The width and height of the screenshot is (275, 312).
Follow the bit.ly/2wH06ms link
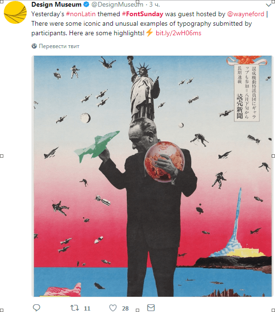pos(178,33)
